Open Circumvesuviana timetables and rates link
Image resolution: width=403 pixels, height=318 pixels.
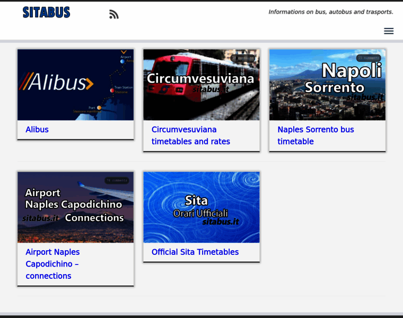tap(191, 135)
